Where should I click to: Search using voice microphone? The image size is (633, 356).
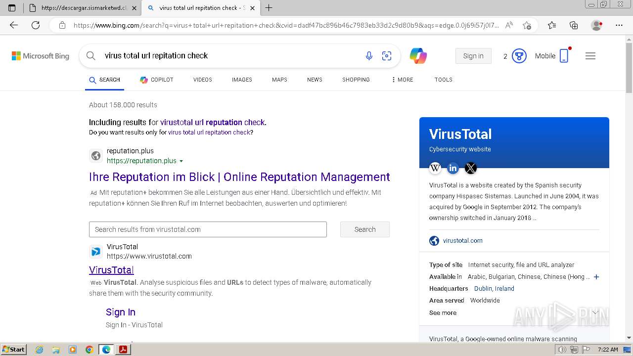point(369,56)
